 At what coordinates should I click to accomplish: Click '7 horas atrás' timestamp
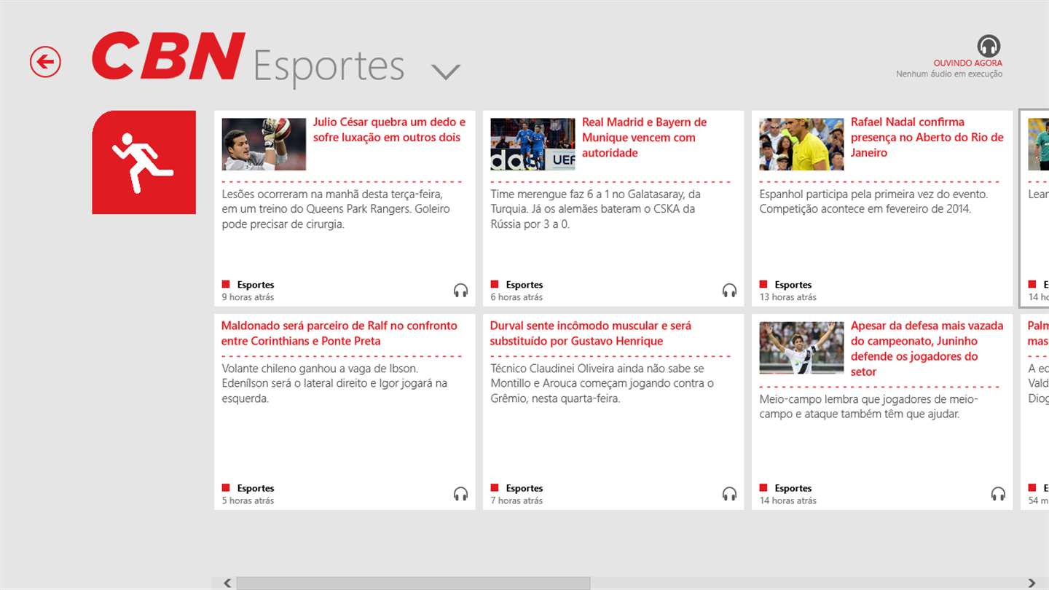(x=517, y=500)
